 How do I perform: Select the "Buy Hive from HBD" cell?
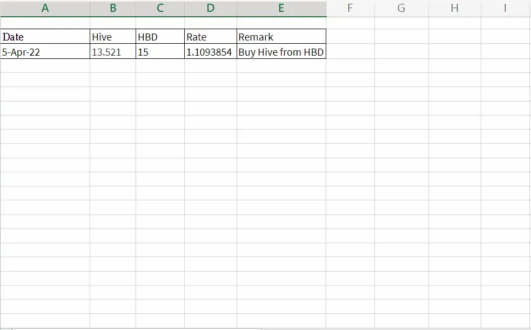[x=281, y=51]
